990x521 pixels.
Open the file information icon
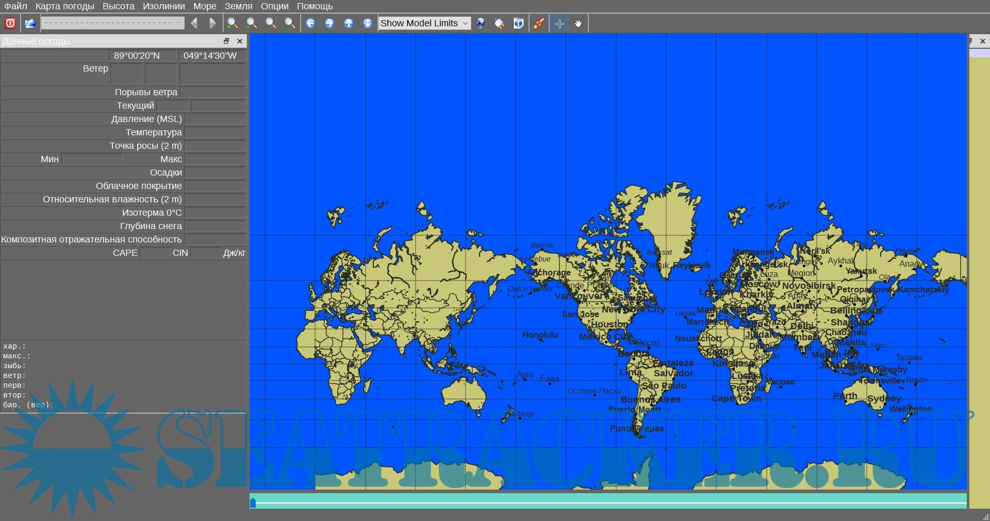point(519,23)
